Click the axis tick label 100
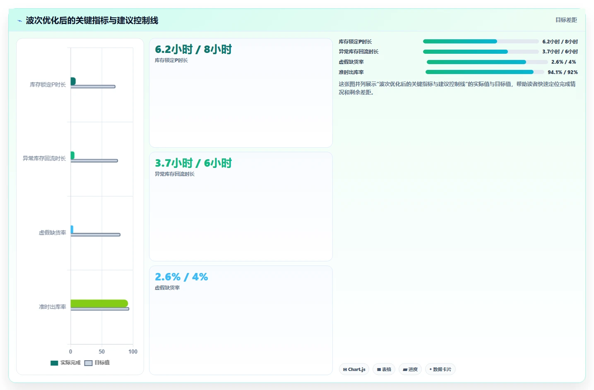594x390 pixels. [x=133, y=352]
